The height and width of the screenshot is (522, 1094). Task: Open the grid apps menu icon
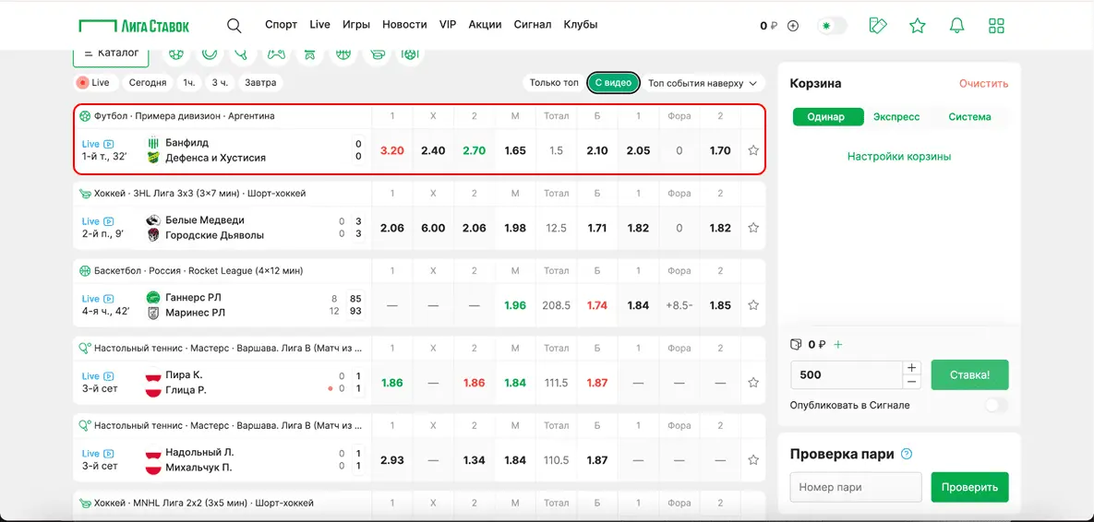pos(996,26)
